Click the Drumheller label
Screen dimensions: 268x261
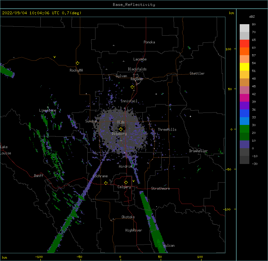[x=198, y=151]
